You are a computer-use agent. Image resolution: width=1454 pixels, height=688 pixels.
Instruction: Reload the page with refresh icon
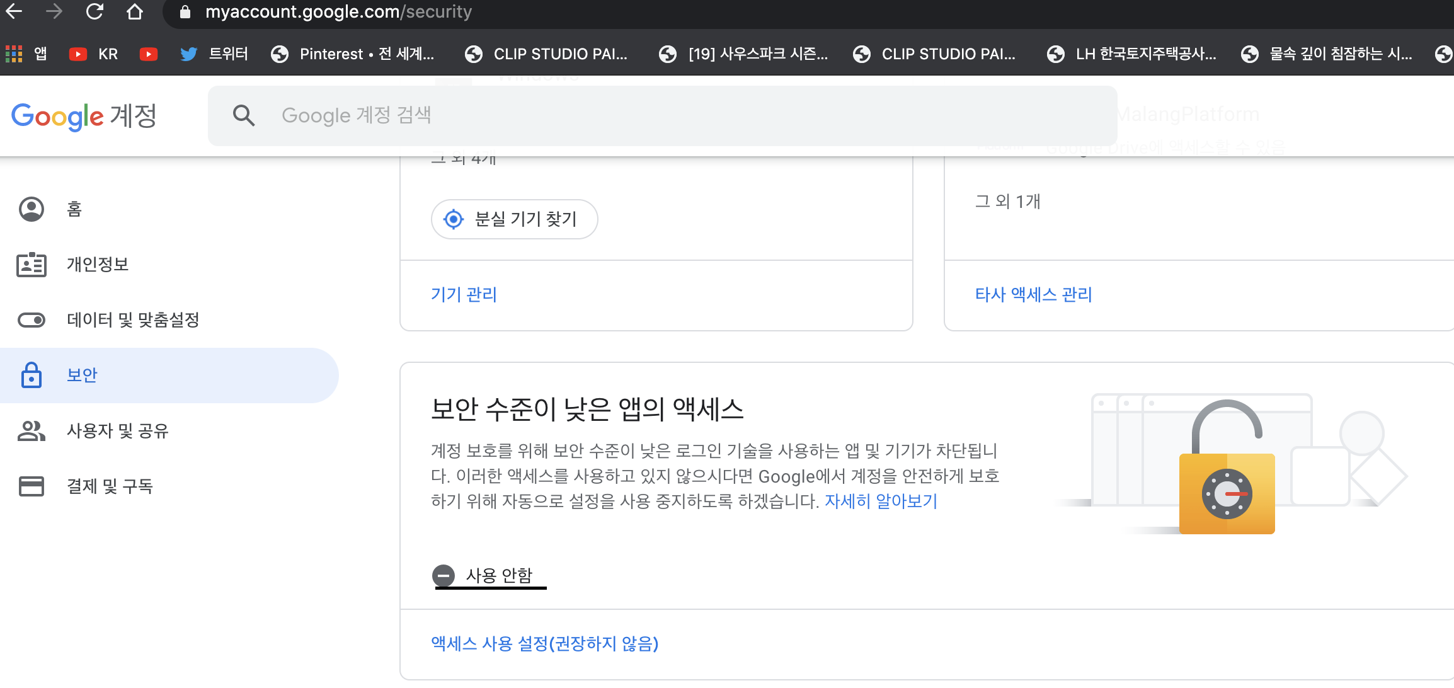[x=94, y=11]
